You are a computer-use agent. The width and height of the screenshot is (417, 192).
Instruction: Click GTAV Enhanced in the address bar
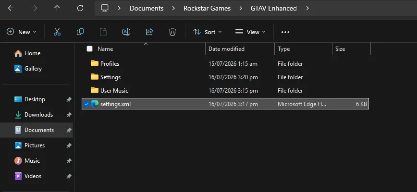click(274, 8)
